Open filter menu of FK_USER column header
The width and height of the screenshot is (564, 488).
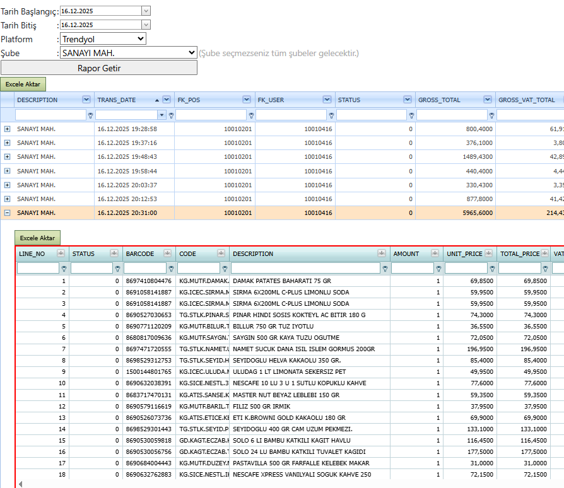pos(327,100)
